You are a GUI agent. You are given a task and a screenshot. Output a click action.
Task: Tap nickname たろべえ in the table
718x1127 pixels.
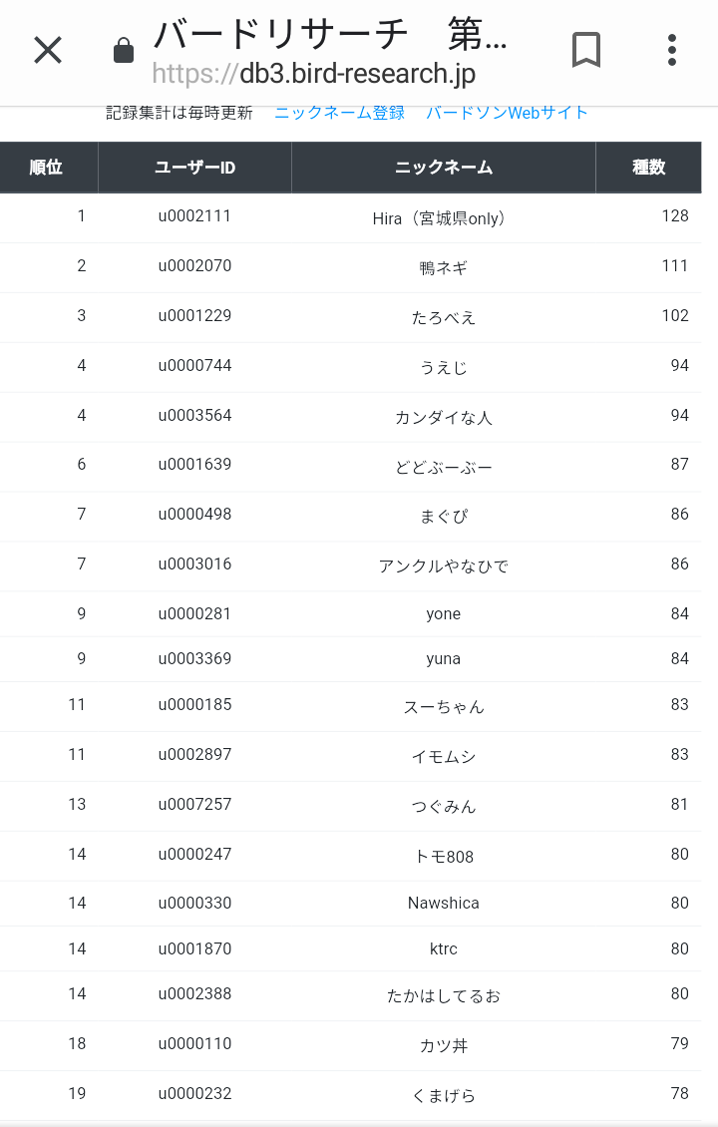click(x=443, y=317)
